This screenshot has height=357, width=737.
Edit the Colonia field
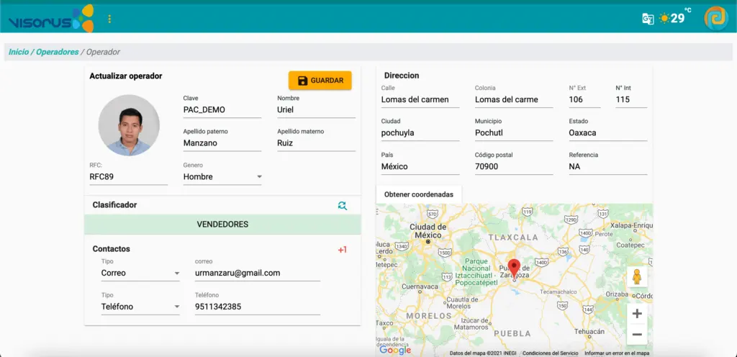pos(514,99)
